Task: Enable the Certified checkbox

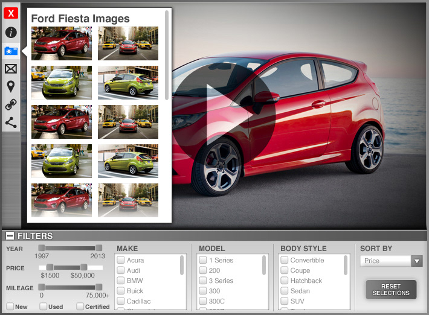Action: coord(80,307)
